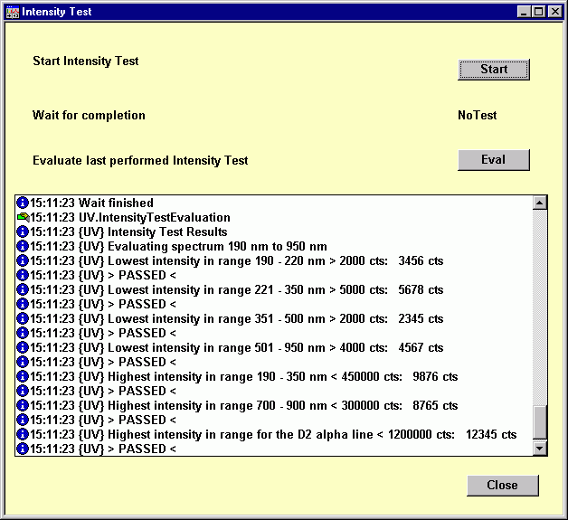Click info icon beside 501 - 950 nm line
The height and width of the screenshot is (520, 568).
(23, 347)
